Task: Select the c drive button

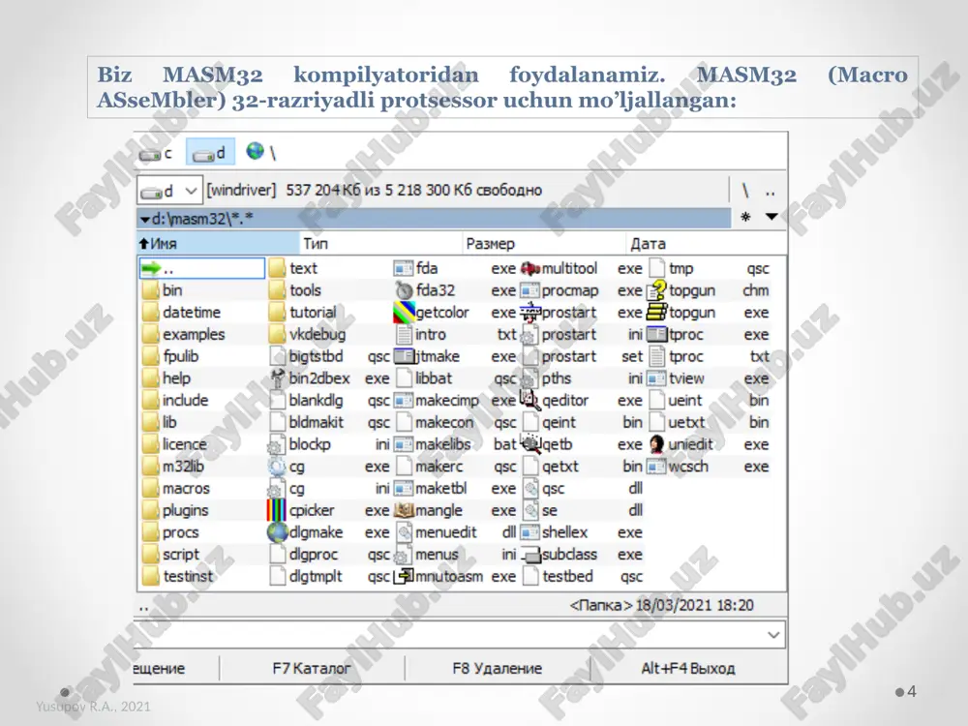Action: [x=156, y=153]
